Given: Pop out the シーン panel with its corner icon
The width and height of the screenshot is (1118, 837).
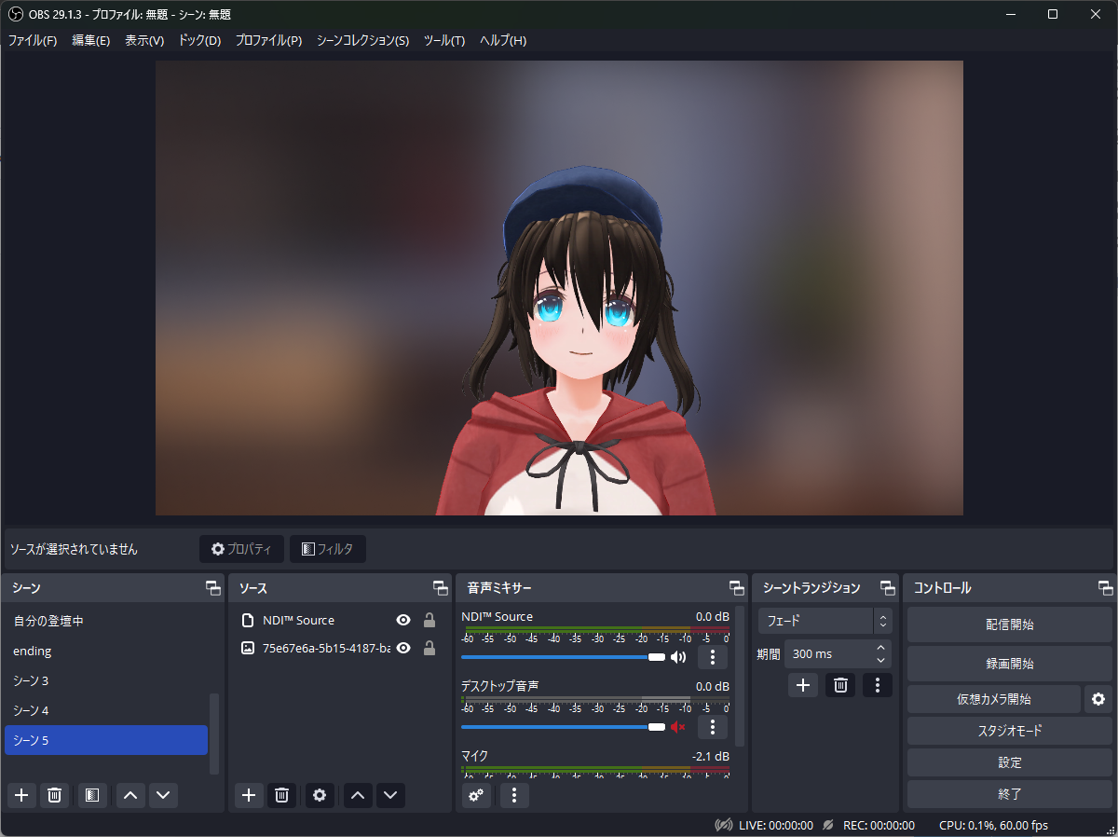Looking at the screenshot, I should (212, 587).
